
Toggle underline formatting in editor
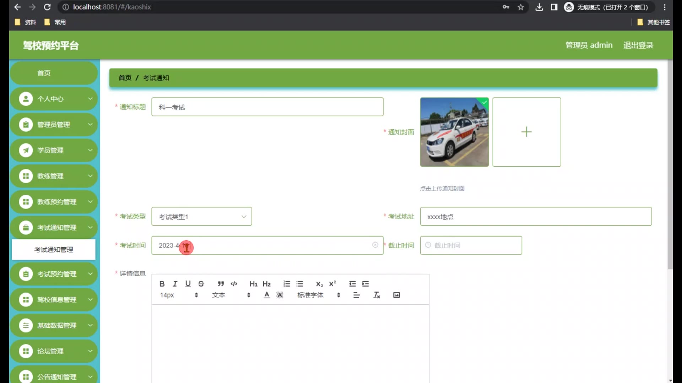[x=188, y=284]
